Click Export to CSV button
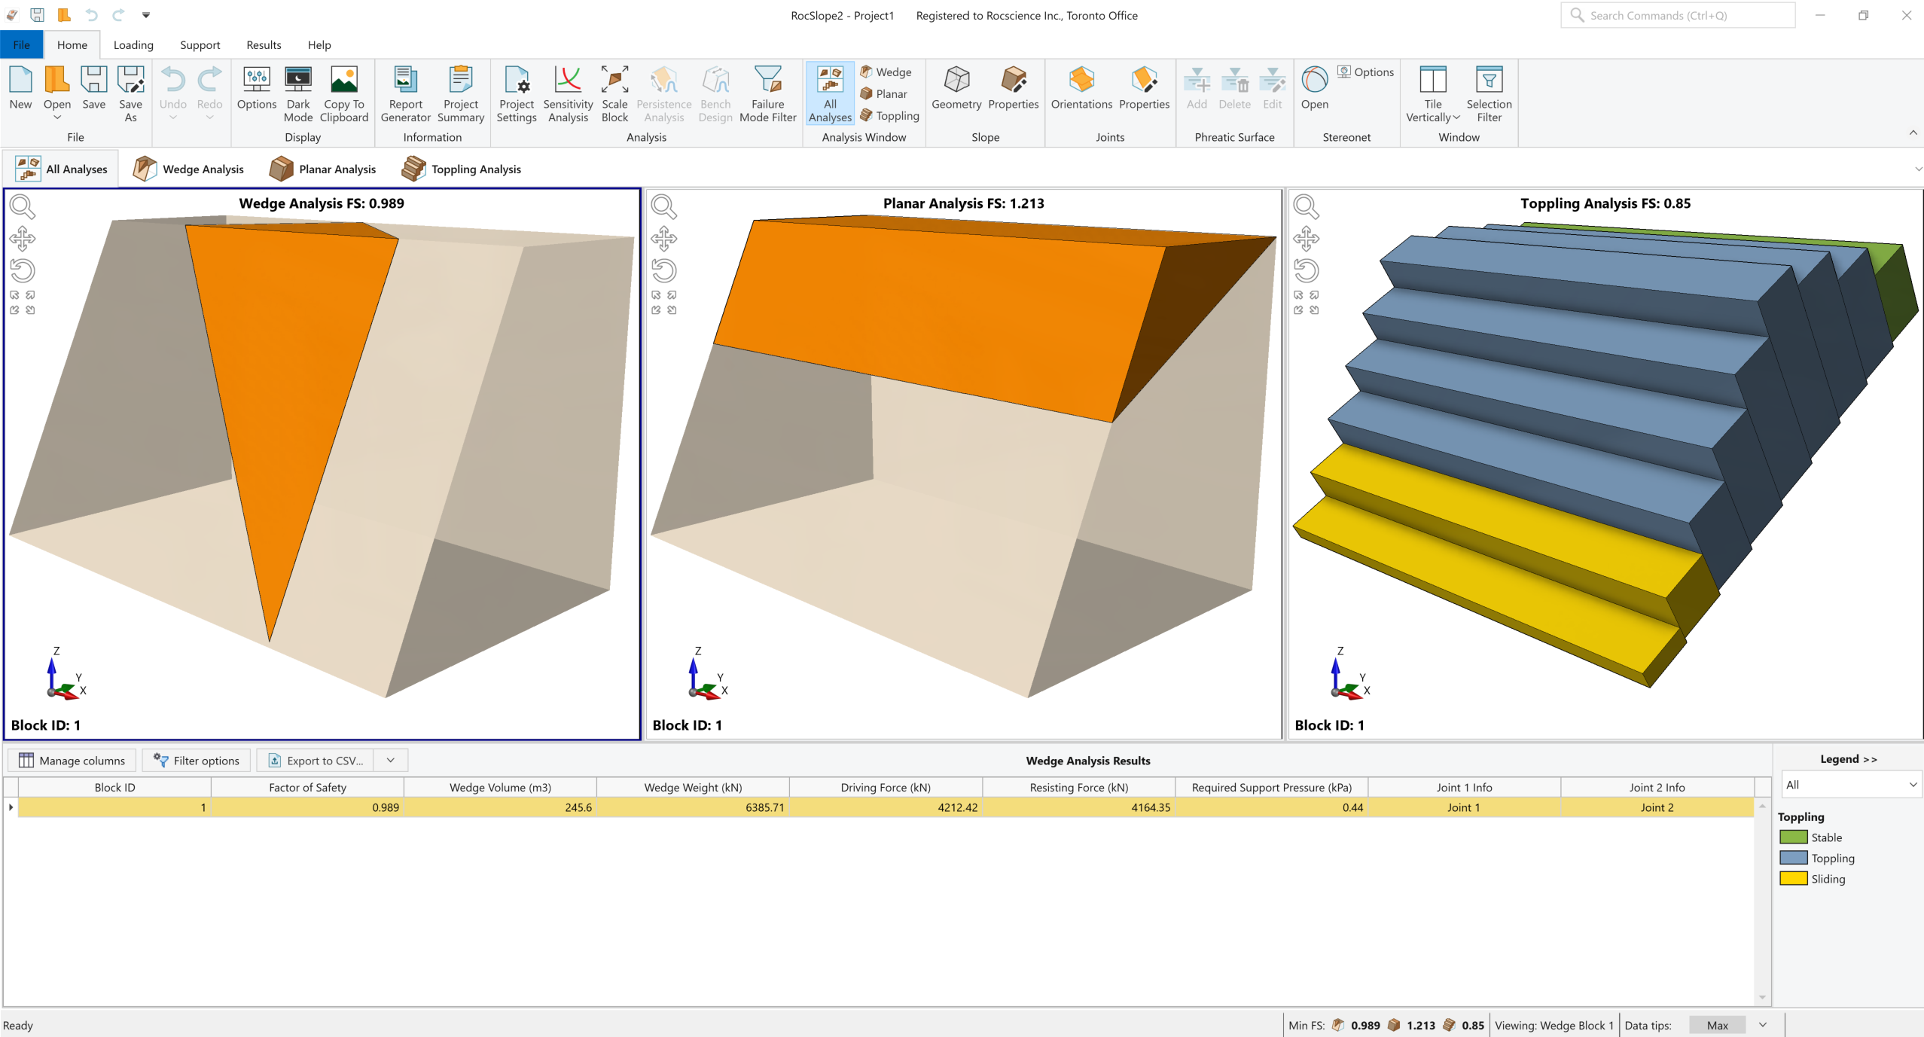The height and width of the screenshot is (1037, 1924). [x=316, y=760]
